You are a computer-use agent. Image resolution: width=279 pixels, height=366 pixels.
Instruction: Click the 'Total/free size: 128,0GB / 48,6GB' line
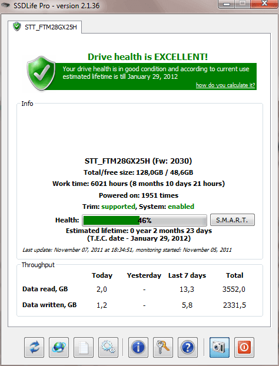tap(138, 172)
